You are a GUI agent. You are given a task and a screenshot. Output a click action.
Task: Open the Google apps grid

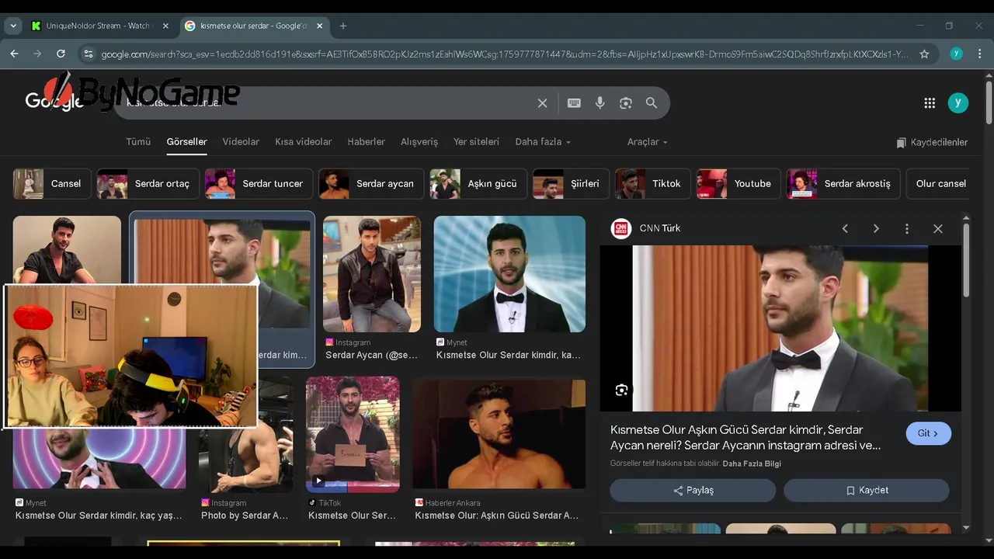pos(930,102)
